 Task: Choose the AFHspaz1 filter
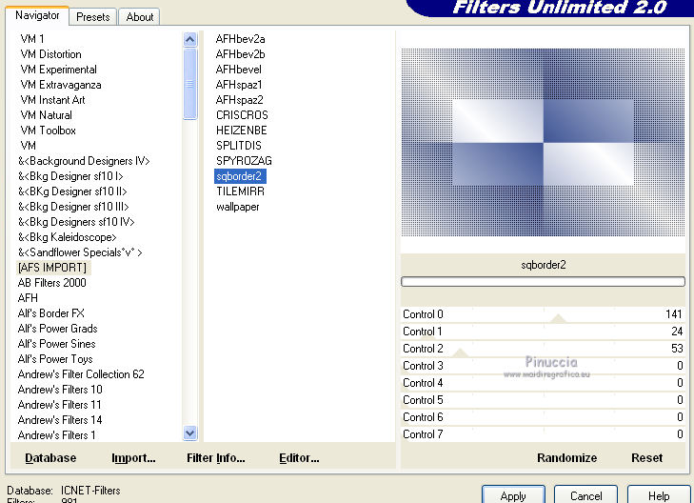point(239,85)
